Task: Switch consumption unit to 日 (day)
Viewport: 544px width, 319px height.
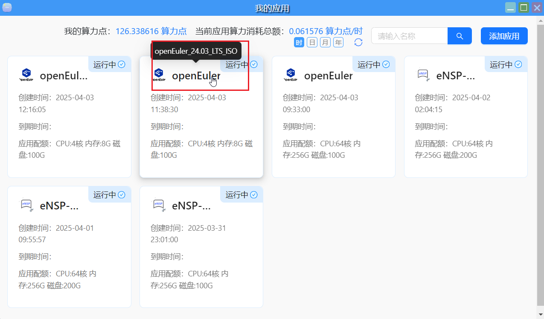Action: (312, 42)
